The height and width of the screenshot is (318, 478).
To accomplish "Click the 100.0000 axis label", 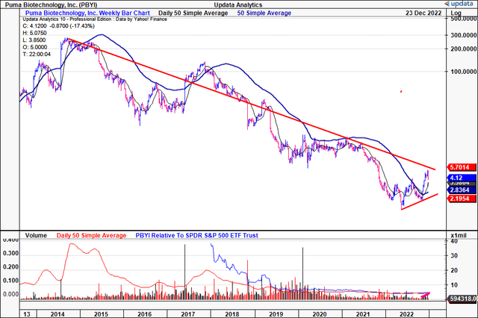I will (463, 72).
